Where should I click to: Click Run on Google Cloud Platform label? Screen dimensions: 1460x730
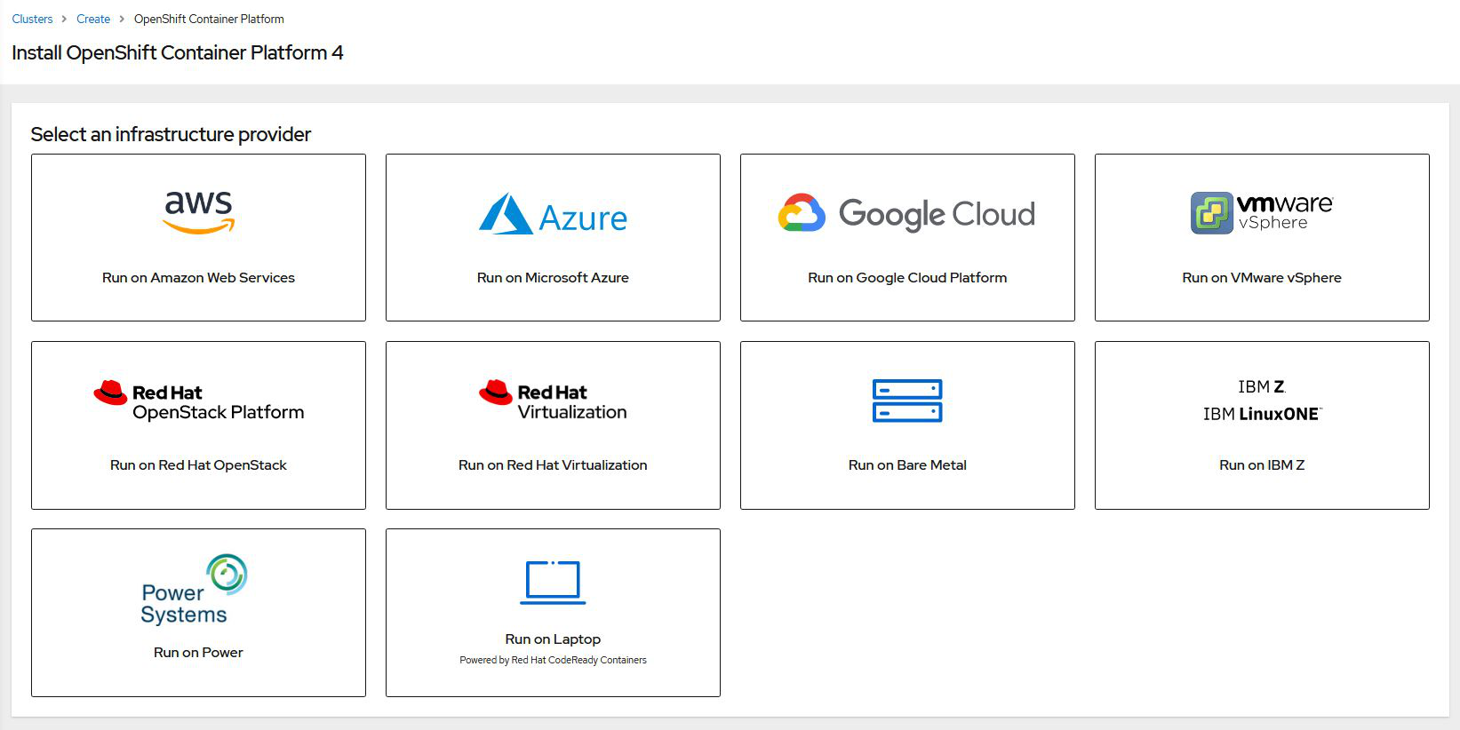click(907, 278)
